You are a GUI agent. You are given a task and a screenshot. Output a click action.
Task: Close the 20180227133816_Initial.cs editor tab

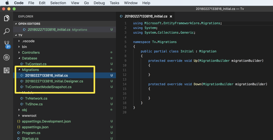click(x=171, y=16)
